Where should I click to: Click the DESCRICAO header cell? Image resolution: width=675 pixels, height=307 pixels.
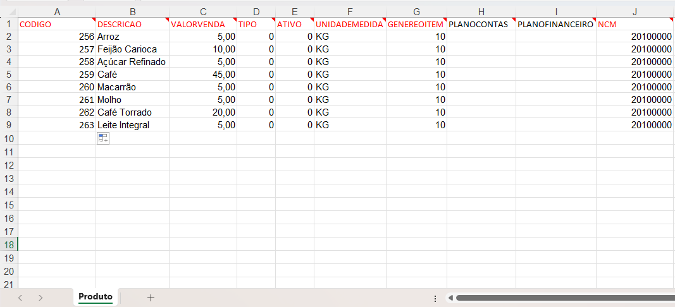132,24
